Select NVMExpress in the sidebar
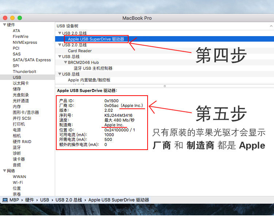This screenshot has width=274, height=219. (25, 42)
